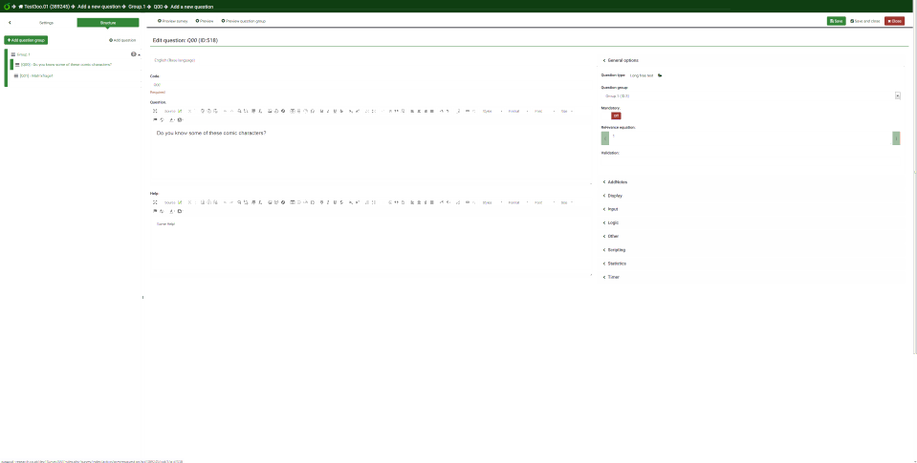917x463 pixels.
Task: Click the Preview survey icon button
Action: 173,20
